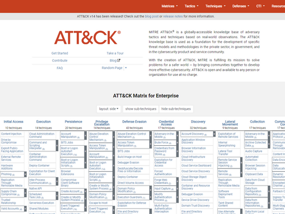Viewport: 285px width, 214px height.
Task: Open the Matrices menu
Action: point(170,6)
